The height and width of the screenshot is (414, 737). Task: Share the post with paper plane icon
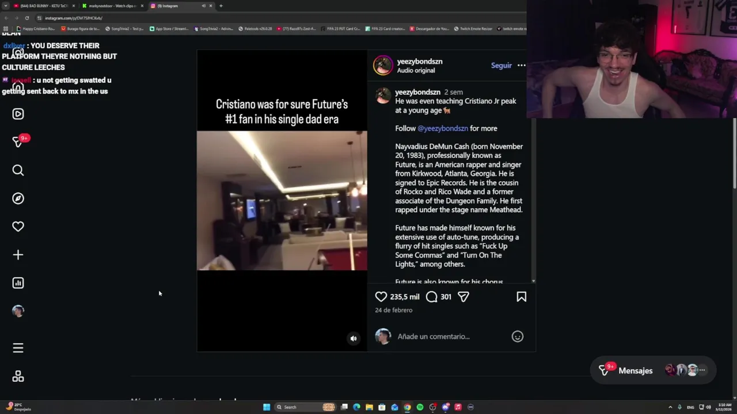pos(464,297)
